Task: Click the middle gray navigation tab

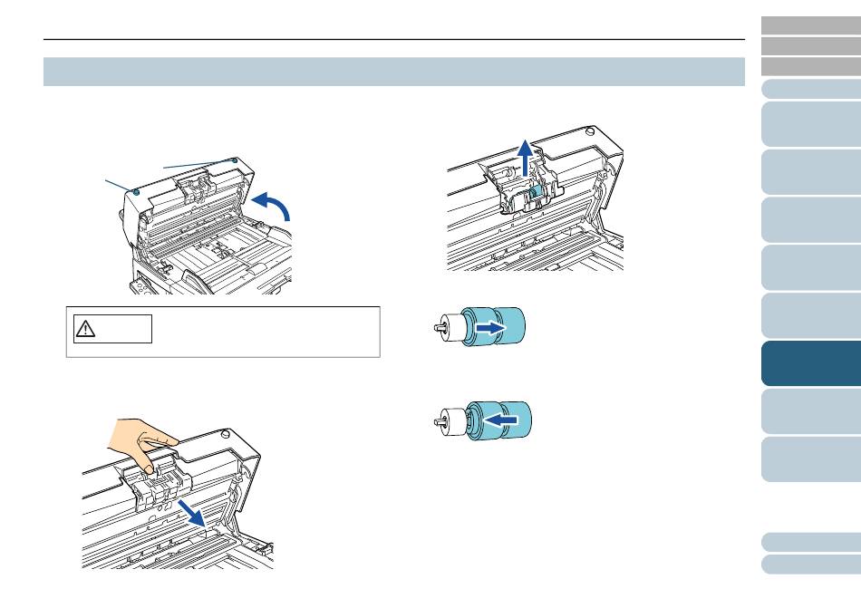Action: click(811, 46)
